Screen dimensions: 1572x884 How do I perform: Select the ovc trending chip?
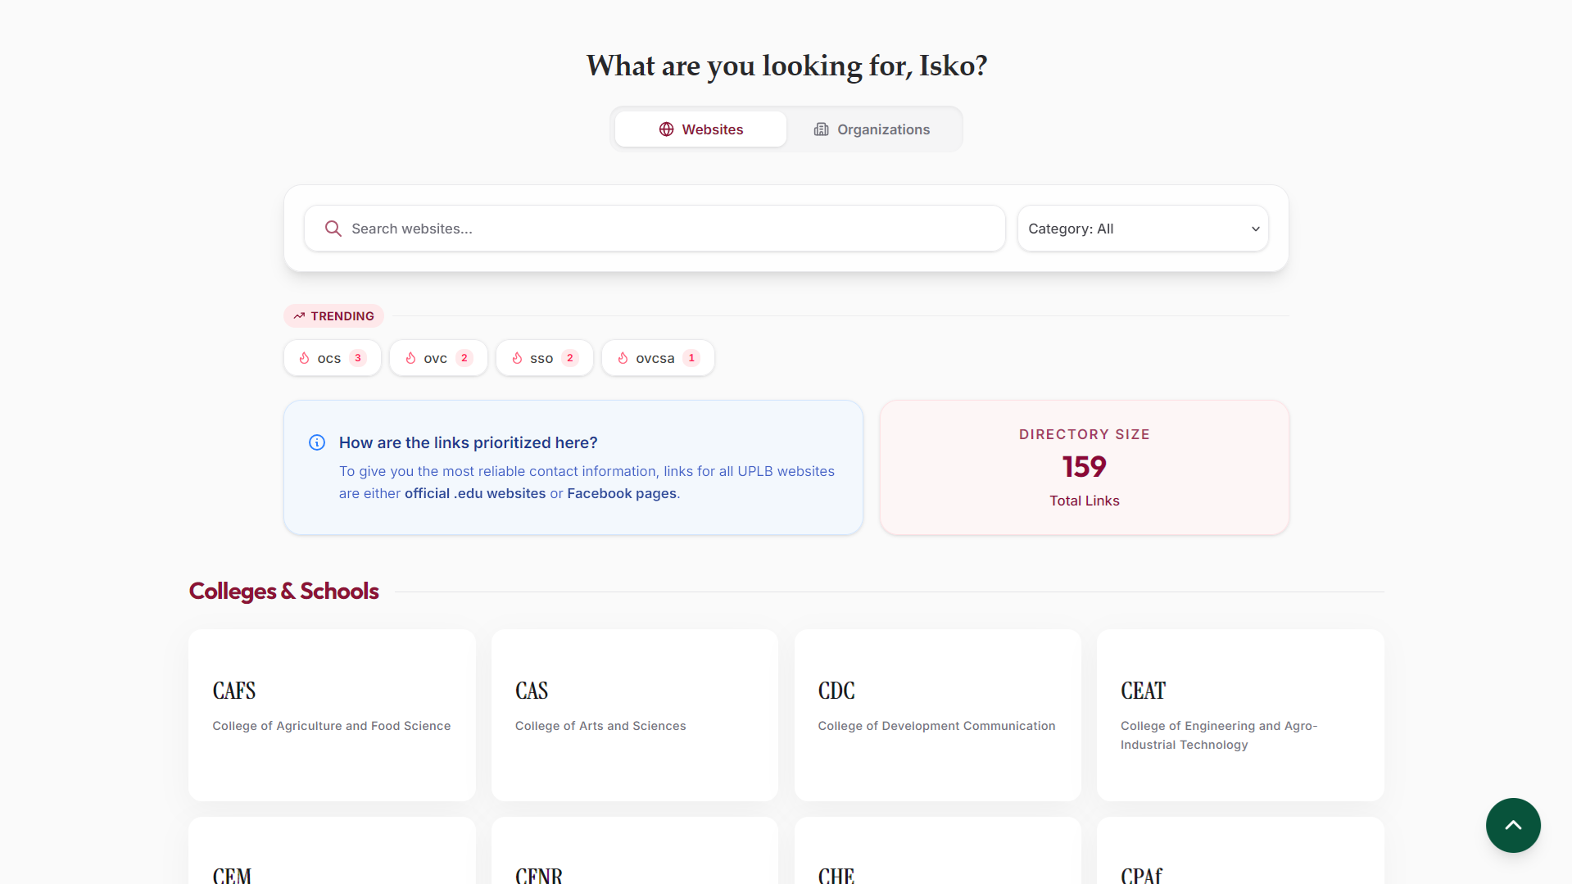tap(438, 358)
